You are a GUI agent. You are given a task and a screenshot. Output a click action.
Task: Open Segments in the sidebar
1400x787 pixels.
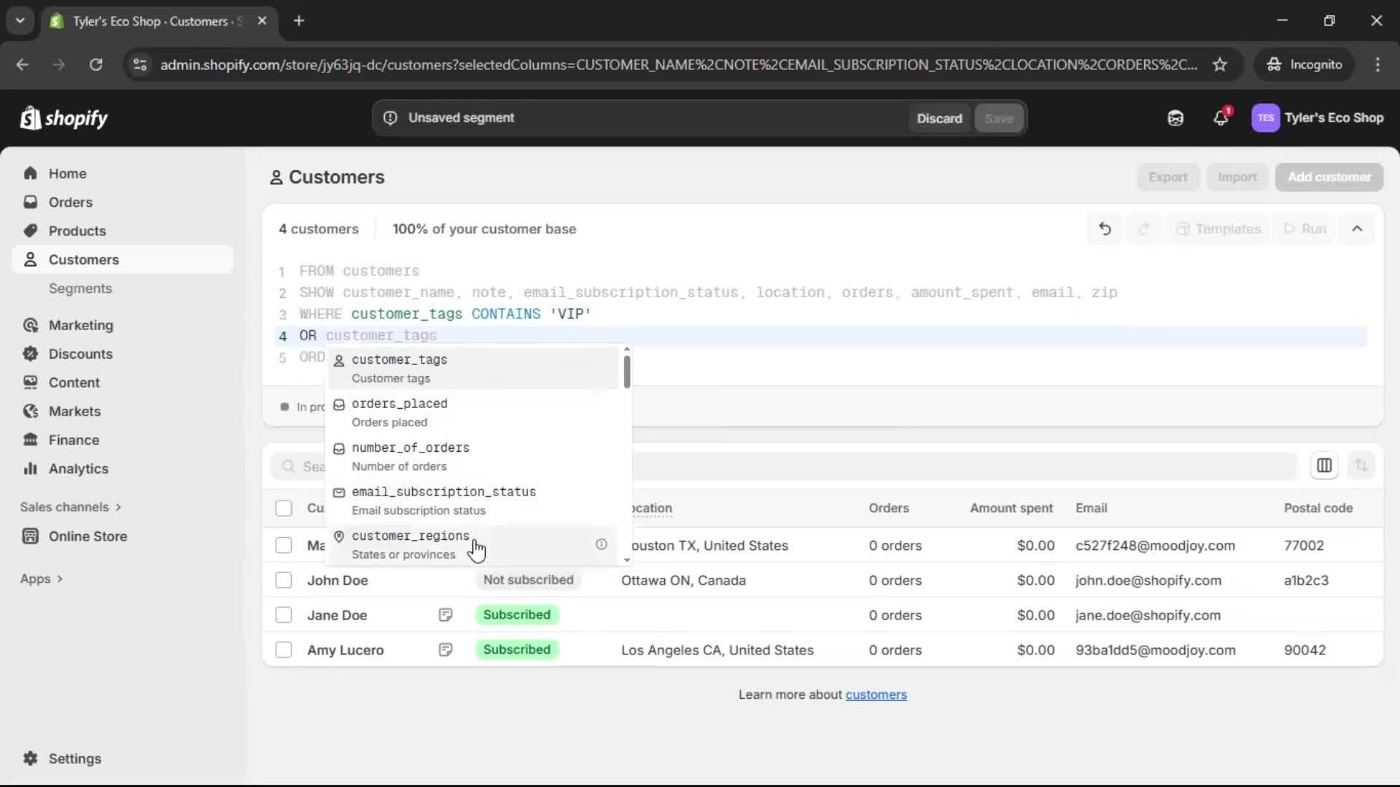tap(80, 289)
